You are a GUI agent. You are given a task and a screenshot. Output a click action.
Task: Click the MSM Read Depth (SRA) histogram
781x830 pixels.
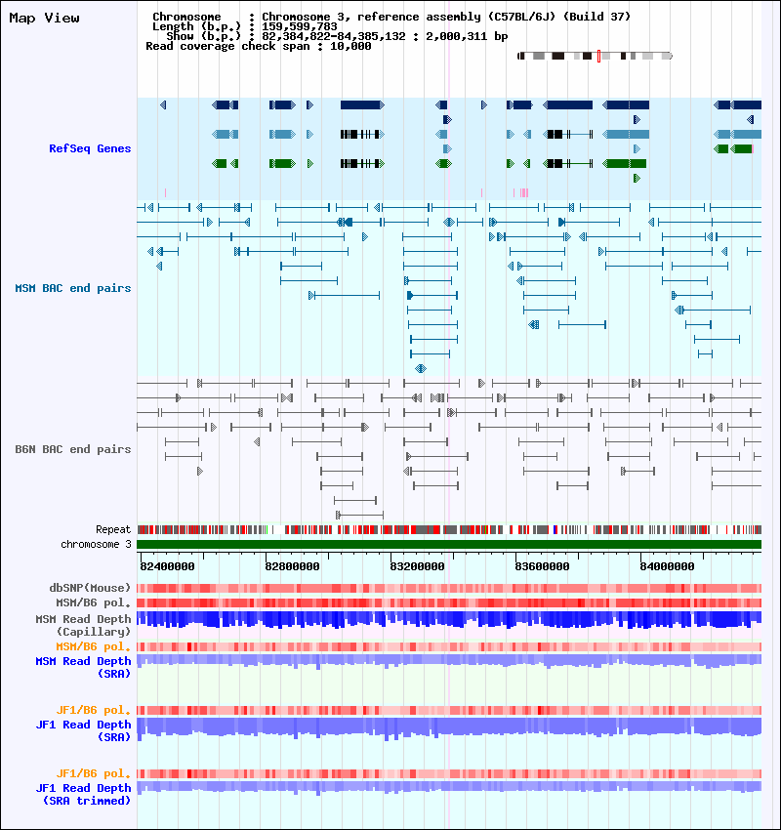(449, 661)
